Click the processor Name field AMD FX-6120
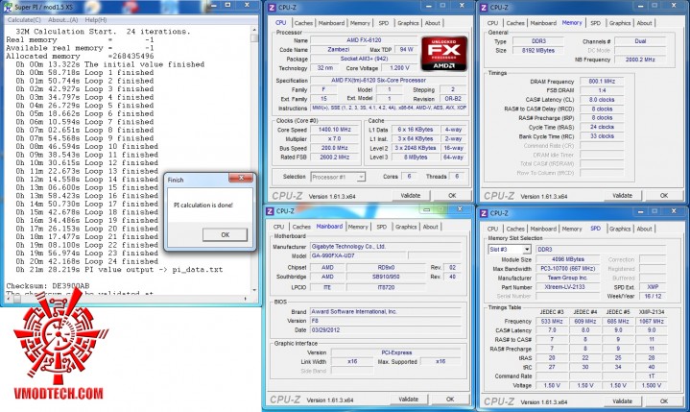690x412 pixels. (x=364, y=40)
